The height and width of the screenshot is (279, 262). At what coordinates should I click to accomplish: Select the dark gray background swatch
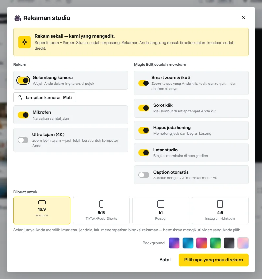click(229, 243)
